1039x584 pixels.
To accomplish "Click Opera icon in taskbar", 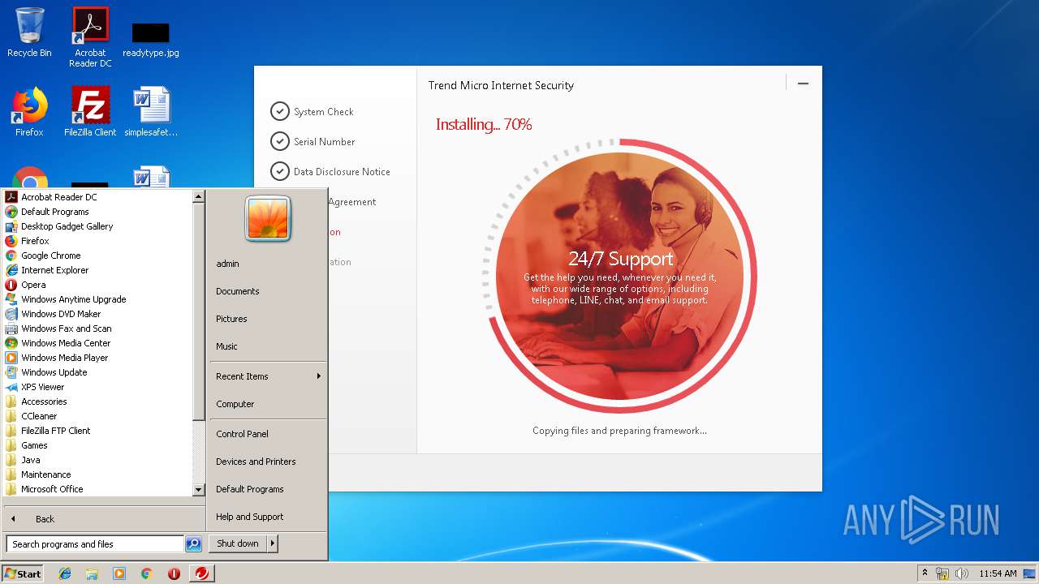I will pyautogui.click(x=174, y=573).
